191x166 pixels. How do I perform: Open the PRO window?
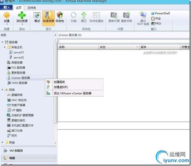click(156, 23)
